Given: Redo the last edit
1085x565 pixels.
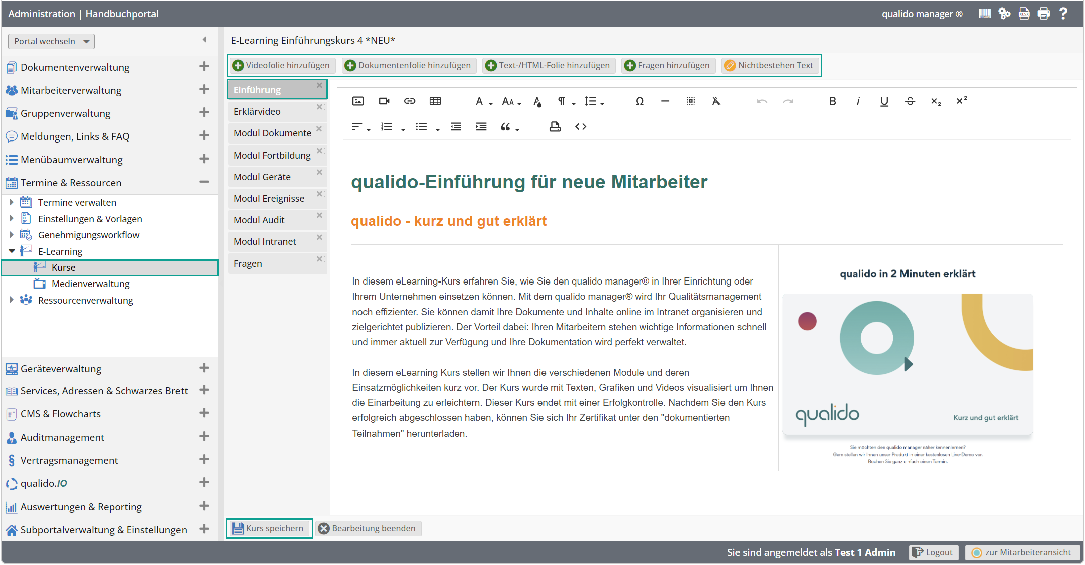Looking at the screenshot, I should point(788,101).
